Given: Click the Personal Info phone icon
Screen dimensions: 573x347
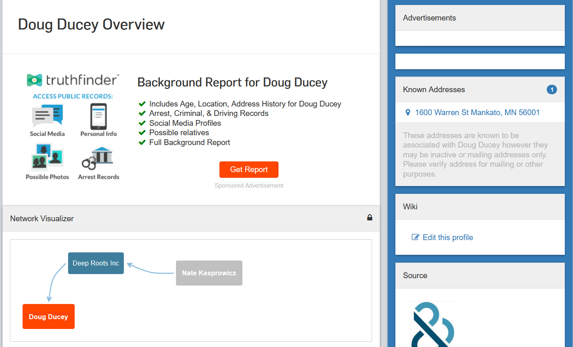Looking at the screenshot, I should (x=98, y=116).
